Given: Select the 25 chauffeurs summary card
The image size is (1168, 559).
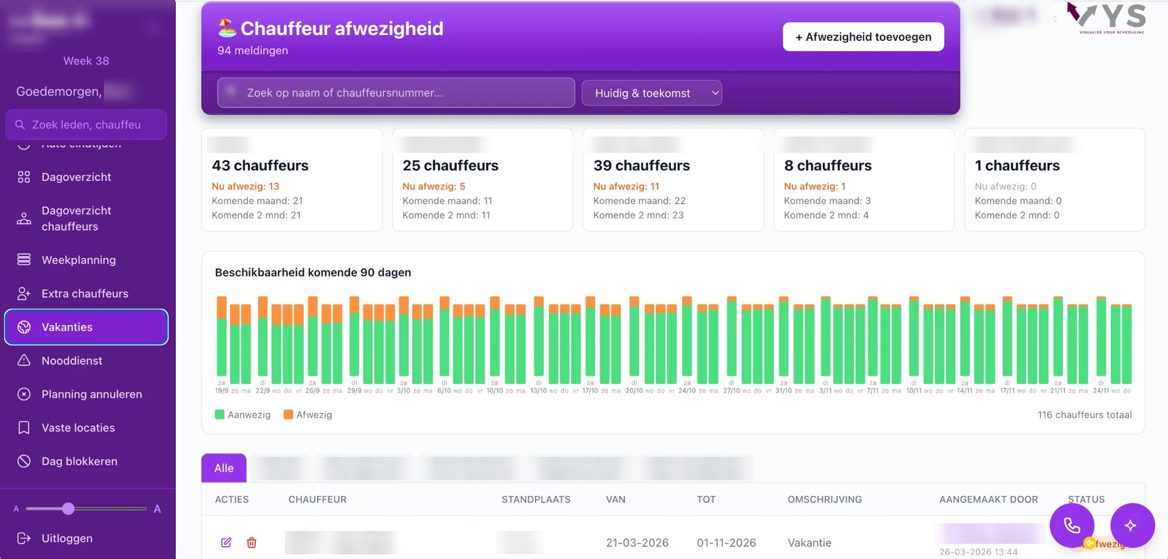Looking at the screenshot, I should click(x=483, y=180).
